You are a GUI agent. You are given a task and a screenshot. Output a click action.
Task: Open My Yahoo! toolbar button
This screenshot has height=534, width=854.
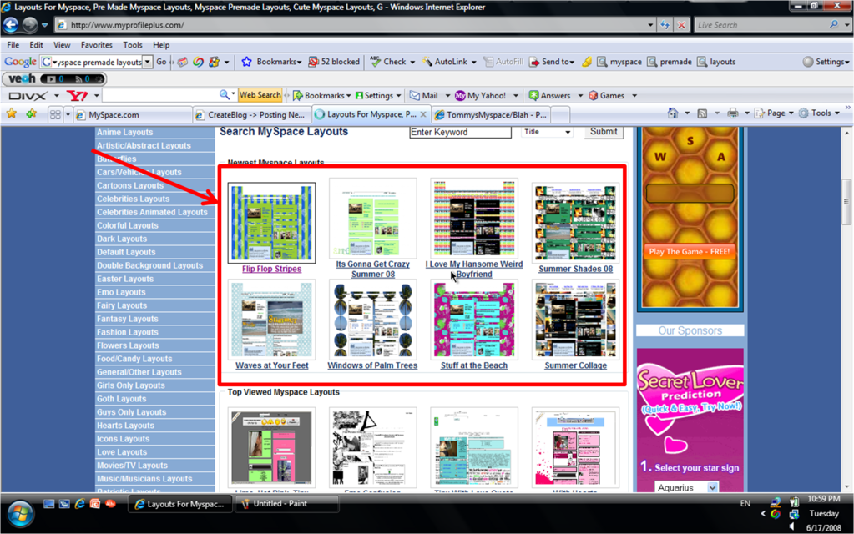480,96
